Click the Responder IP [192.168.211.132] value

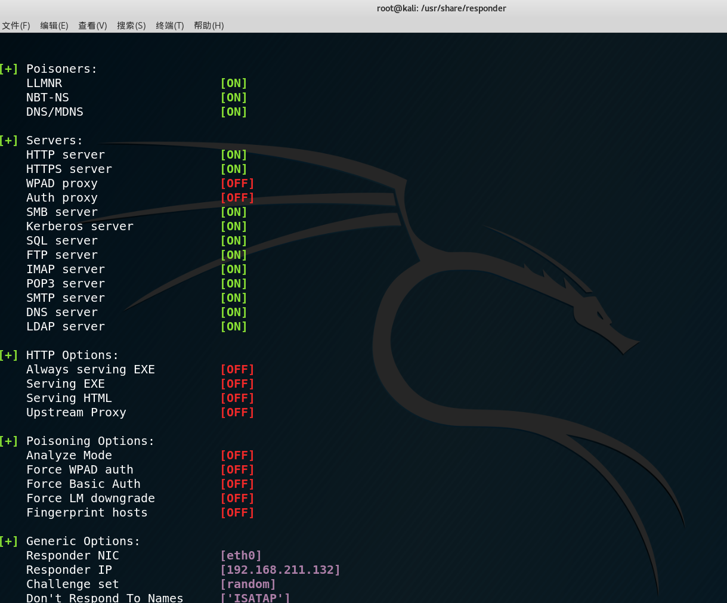click(x=280, y=570)
